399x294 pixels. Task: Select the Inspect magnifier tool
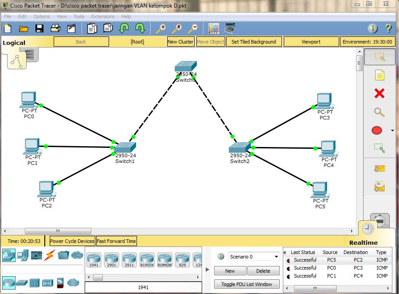379,112
